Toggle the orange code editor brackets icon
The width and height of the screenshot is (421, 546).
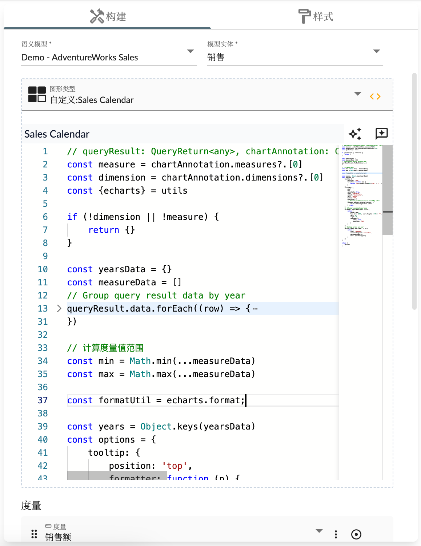(375, 96)
